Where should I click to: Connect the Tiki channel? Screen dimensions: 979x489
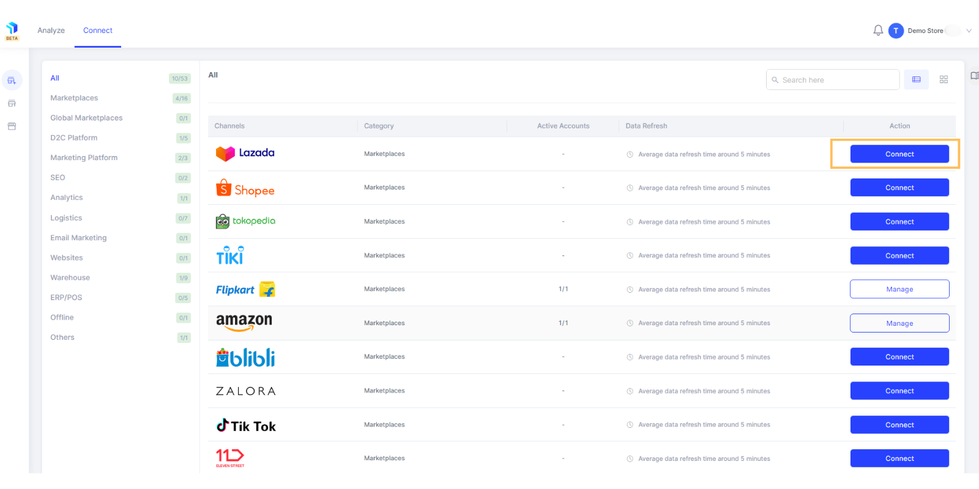point(899,256)
